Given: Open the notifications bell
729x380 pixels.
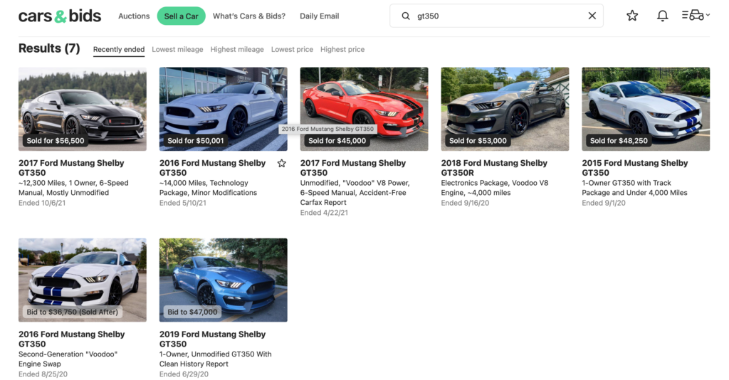Looking at the screenshot, I should pyautogui.click(x=663, y=16).
